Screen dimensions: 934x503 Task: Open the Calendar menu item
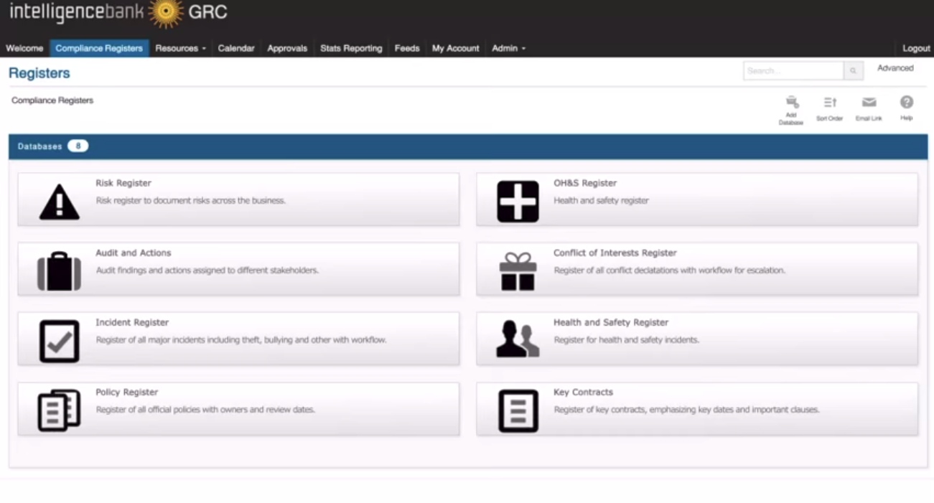pos(236,48)
